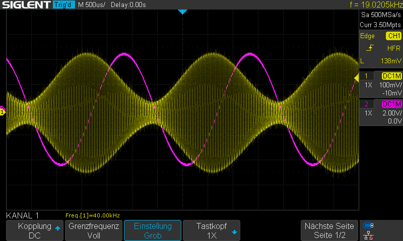Click the M 500us timebase readout

tap(92, 5)
